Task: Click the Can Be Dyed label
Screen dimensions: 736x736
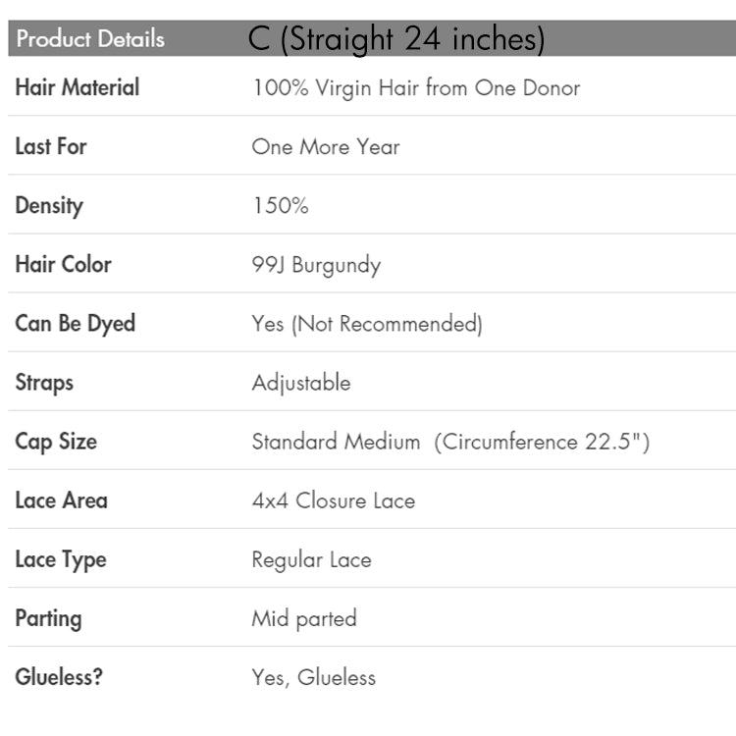Action: pyautogui.click(x=76, y=323)
